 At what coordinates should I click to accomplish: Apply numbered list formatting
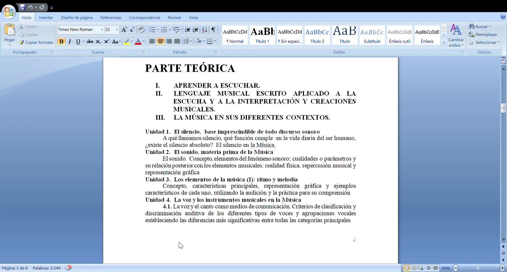pos(164,30)
